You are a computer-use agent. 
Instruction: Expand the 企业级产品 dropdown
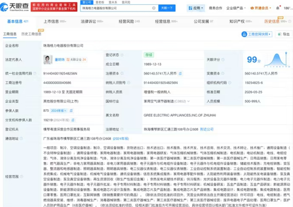pos(236,8)
